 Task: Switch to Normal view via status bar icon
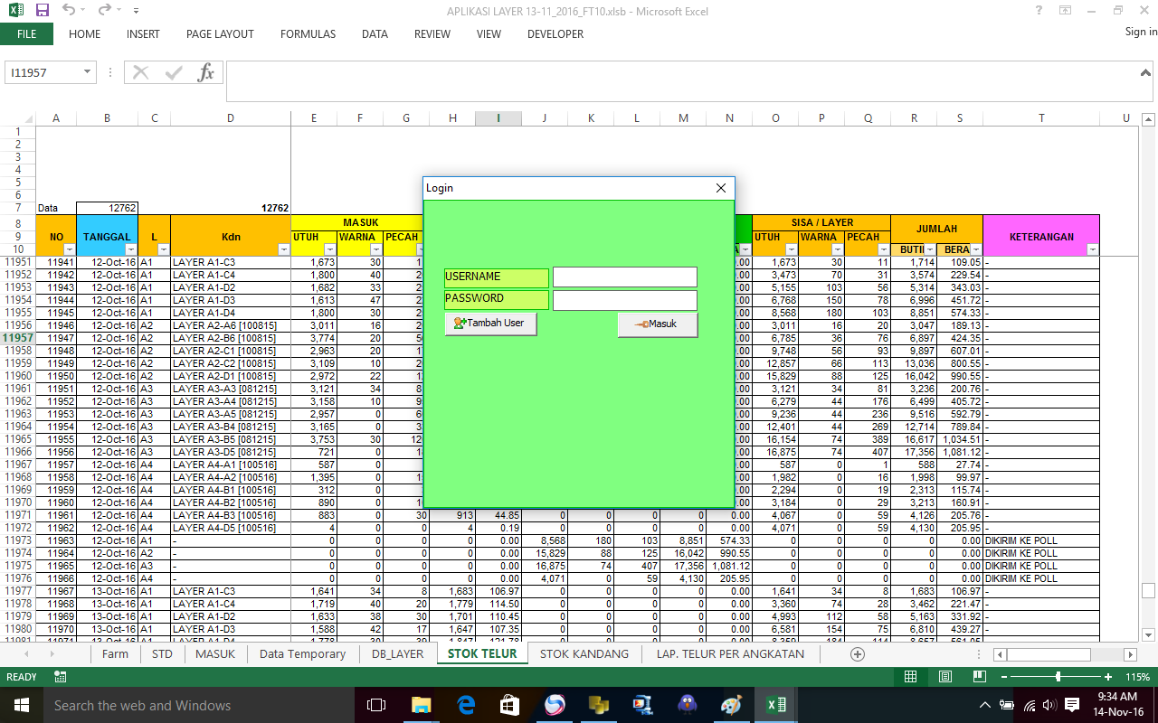coord(910,676)
